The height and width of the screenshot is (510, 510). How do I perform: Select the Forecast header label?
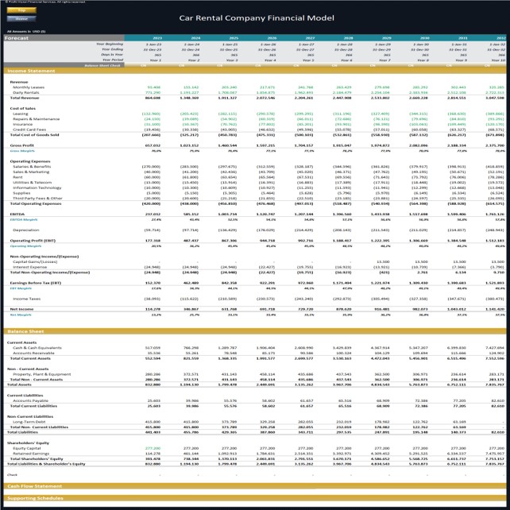17,38
